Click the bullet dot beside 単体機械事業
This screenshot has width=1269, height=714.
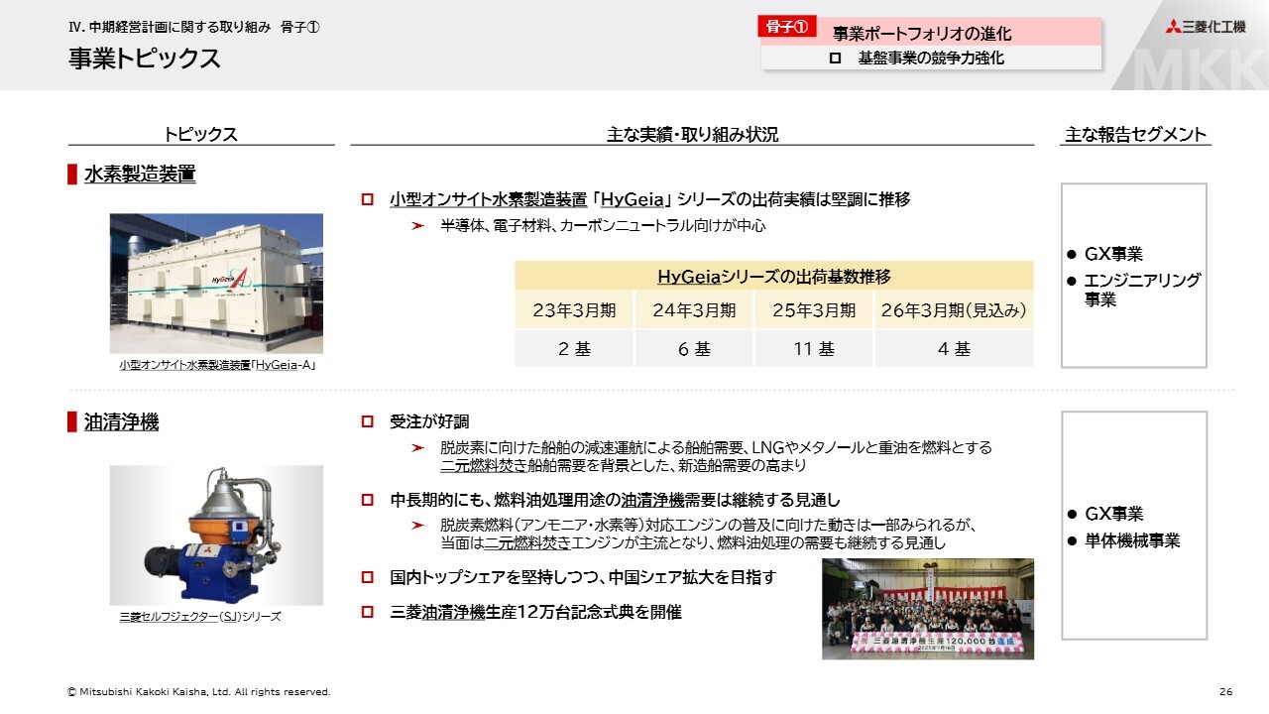coord(1071,541)
